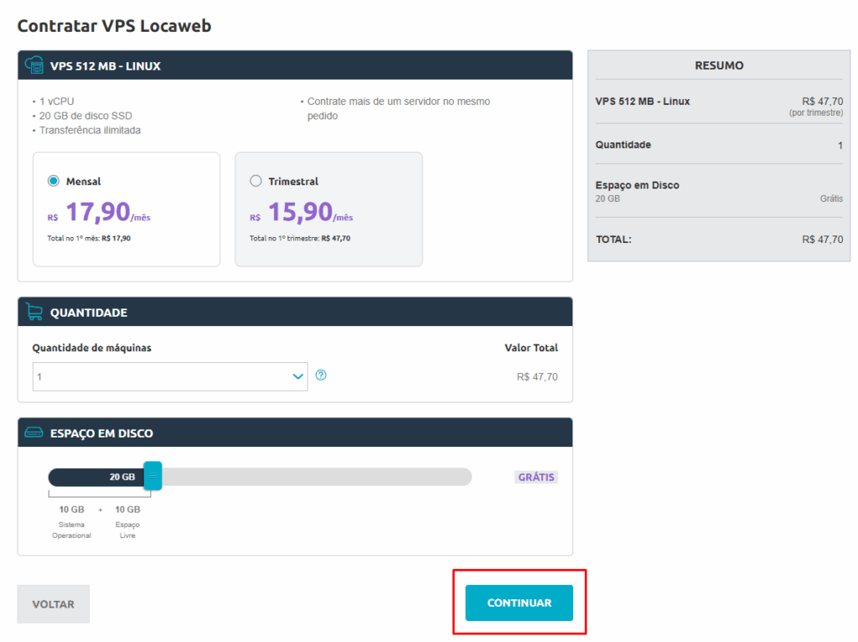The width and height of the screenshot is (858, 642).
Task: Click the help question mark icon
Action: 321,375
